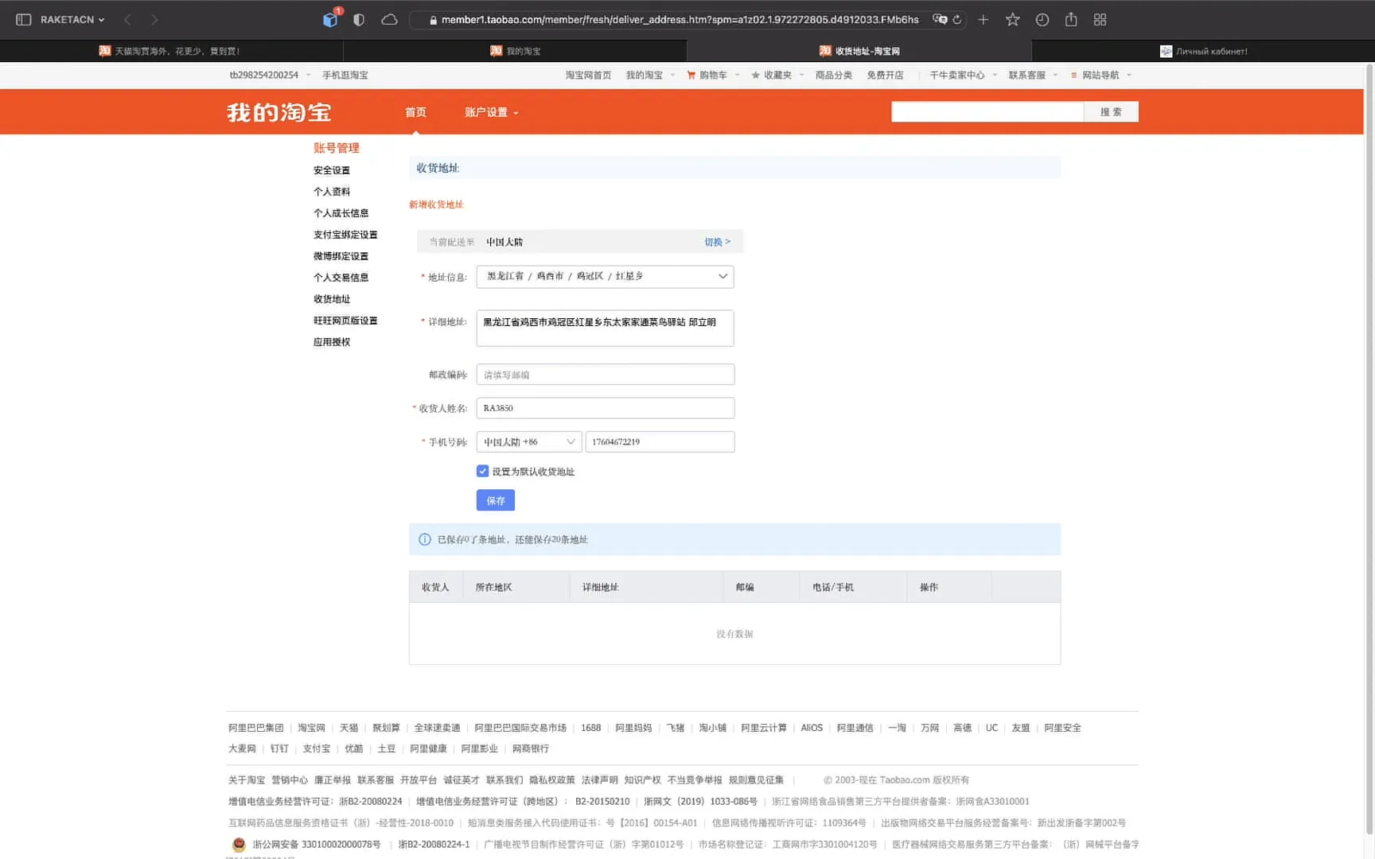This screenshot has height=859, width=1375.
Task: Show tab overview grid icon
Action: [1100, 20]
